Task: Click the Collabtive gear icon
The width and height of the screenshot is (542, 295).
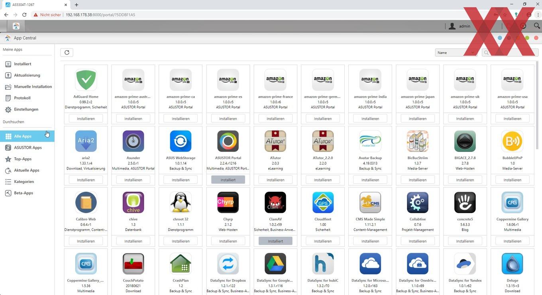Action: [x=418, y=203]
